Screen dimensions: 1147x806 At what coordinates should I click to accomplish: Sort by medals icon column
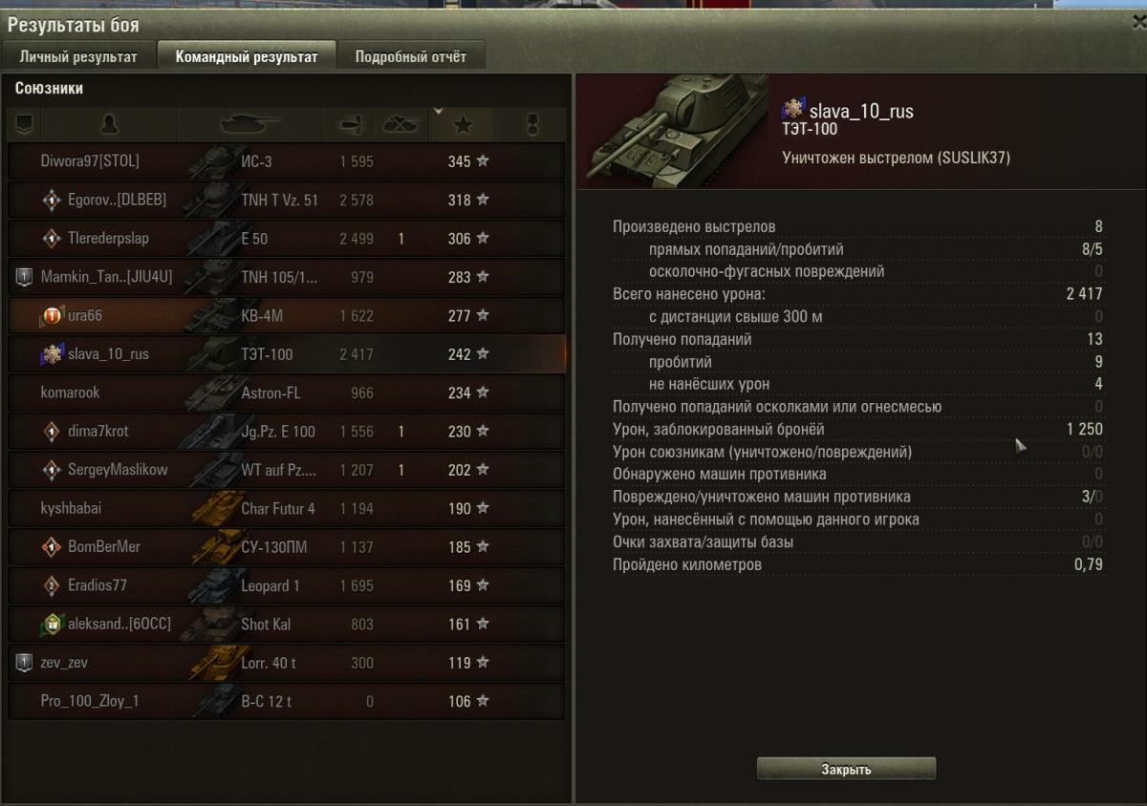click(x=533, y=124)
